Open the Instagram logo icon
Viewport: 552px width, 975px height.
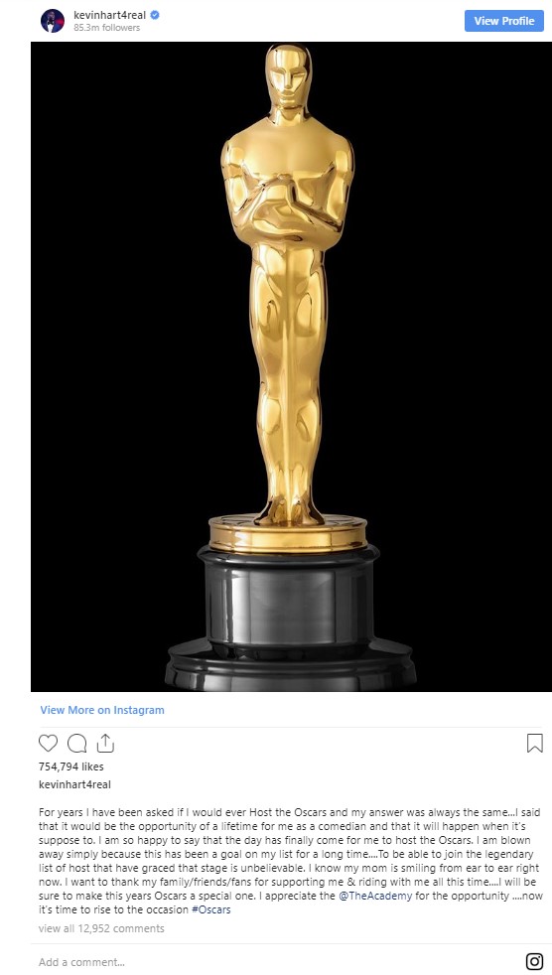point(534,961)
